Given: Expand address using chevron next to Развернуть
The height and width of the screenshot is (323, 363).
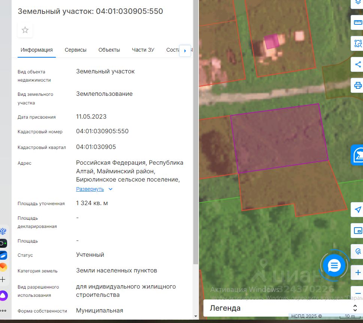Looking at the screenshot, I should tap(111, 189).
